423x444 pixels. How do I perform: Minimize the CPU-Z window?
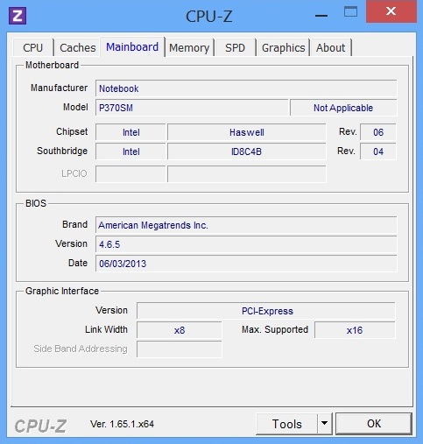click(321, 16)
